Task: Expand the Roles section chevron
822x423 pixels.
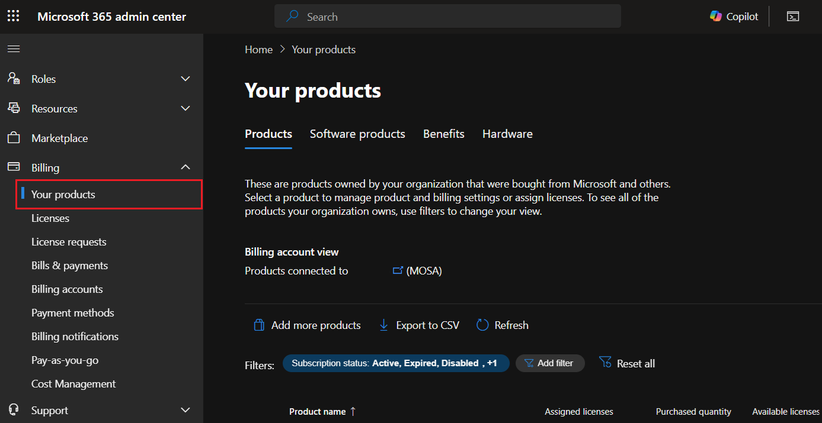Action: 185,79
